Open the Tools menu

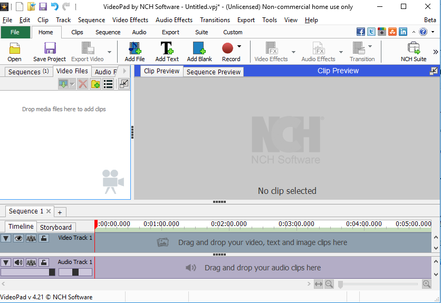tap(270, 20)
